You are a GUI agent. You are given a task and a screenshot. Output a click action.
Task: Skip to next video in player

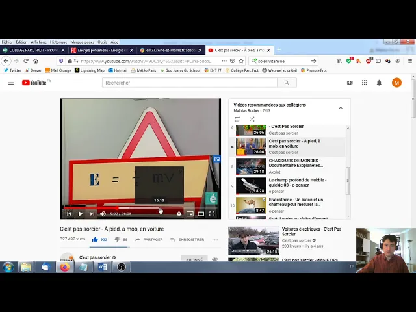click(x=92, y=214)
